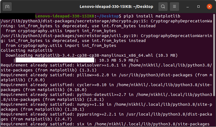
Task: Click the white download progress bar
Action: [55, 60]
